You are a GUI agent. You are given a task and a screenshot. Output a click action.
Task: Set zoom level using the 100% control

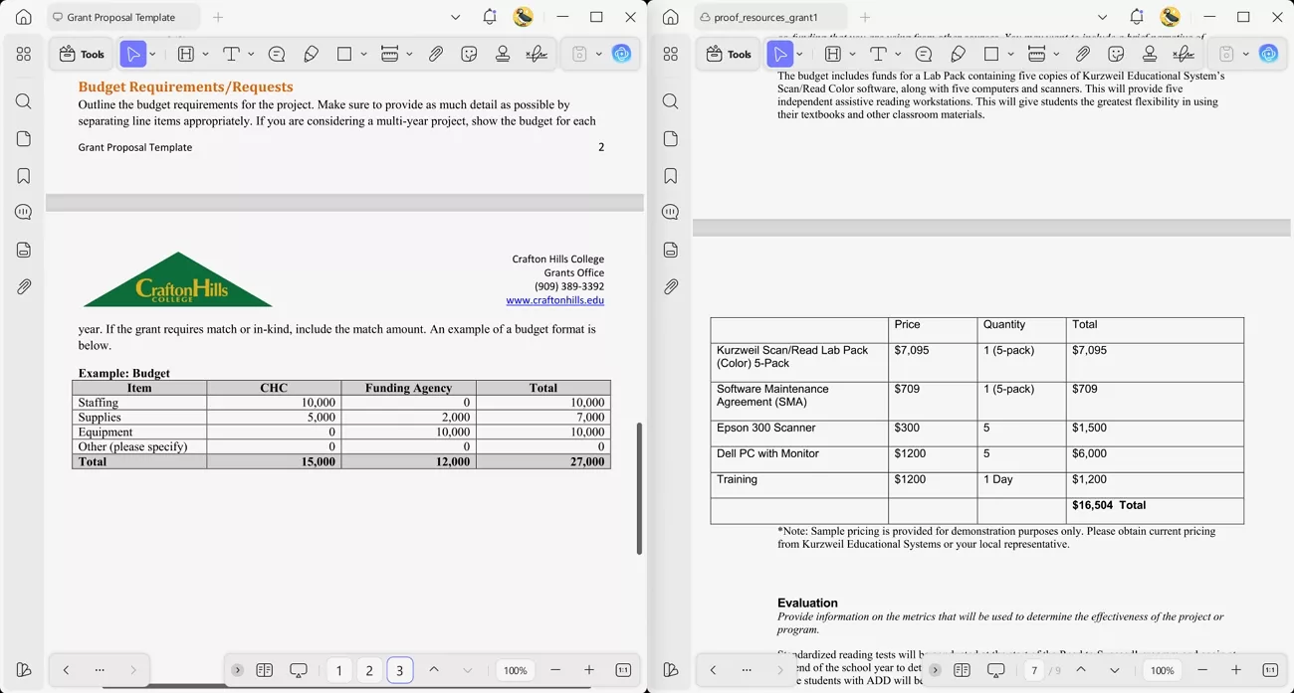pyautogui.click(x=515, y=670)
